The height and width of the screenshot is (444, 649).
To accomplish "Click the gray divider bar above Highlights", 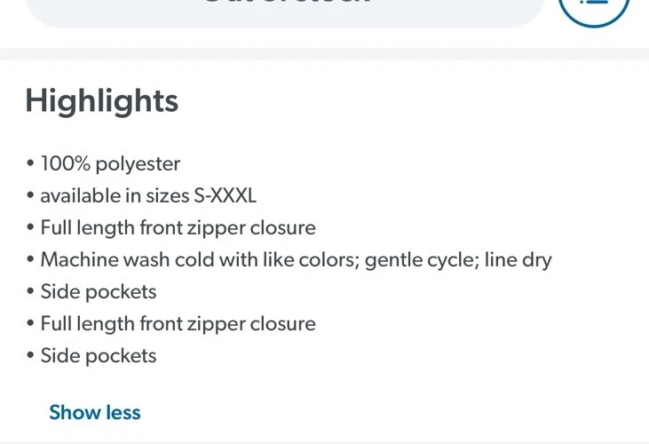I will [325, 54].
